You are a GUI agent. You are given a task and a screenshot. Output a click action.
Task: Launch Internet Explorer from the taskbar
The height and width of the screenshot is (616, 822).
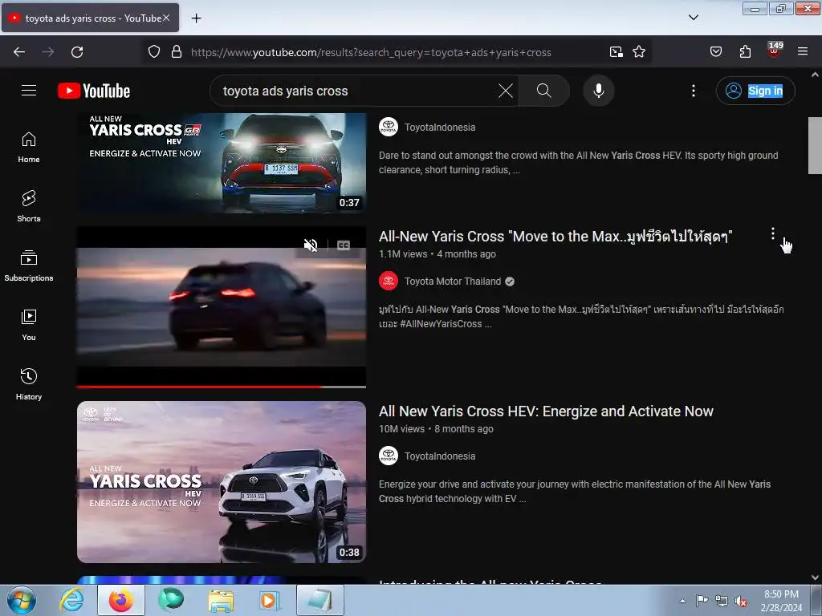pos(71,600)
